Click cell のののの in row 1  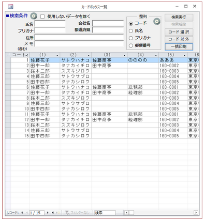pos(143,60)
